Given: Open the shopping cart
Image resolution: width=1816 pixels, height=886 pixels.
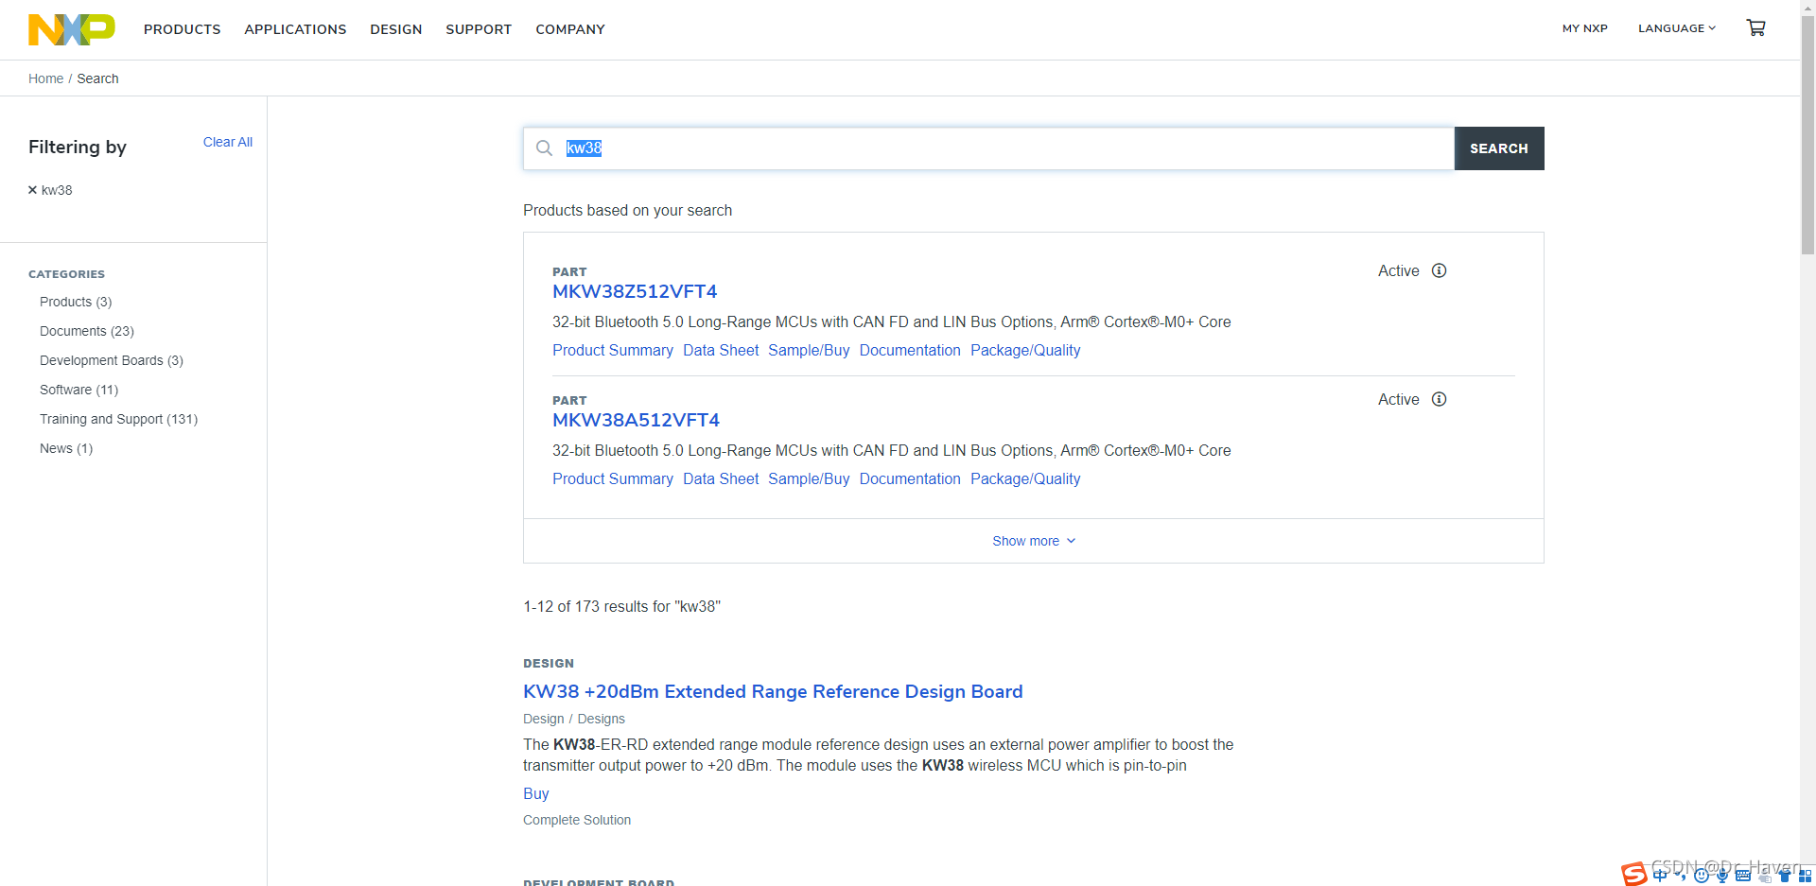Looking at the screenshot, I should (1755, 28).
